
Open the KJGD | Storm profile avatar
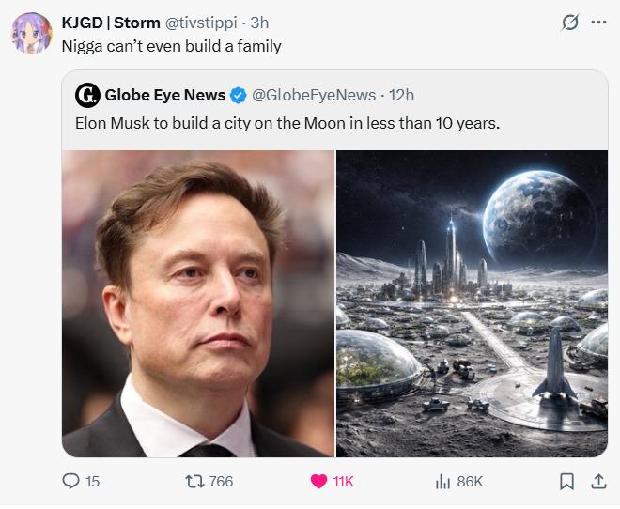(x=31, y=34)
